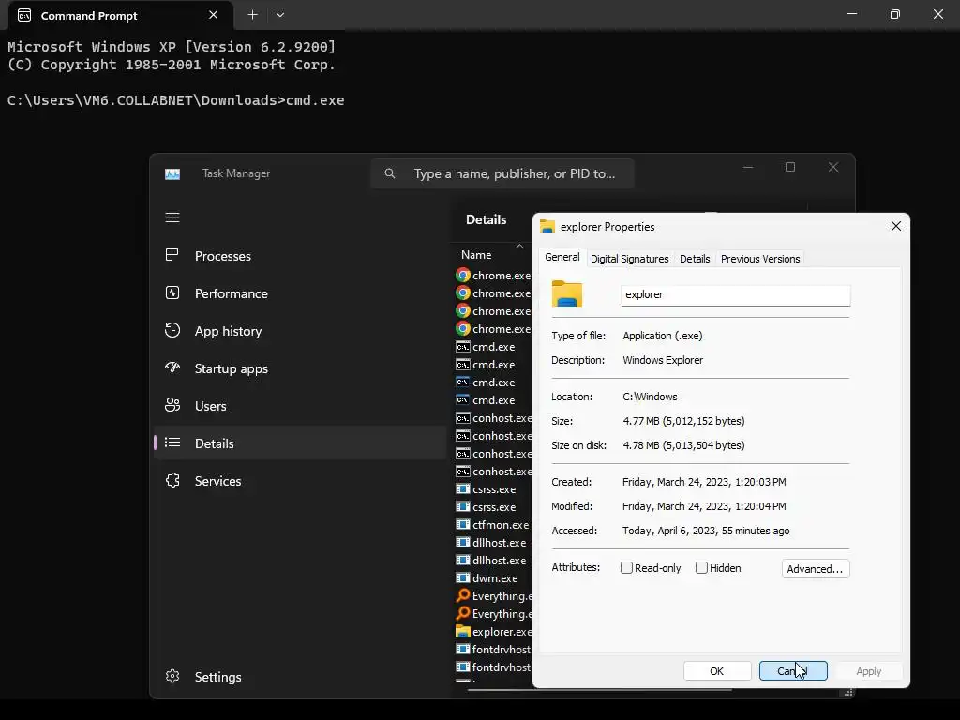Screen dimensions: 960x720
Task: Click the explorer.exe folder icon in list
Action: coord(463,631)
